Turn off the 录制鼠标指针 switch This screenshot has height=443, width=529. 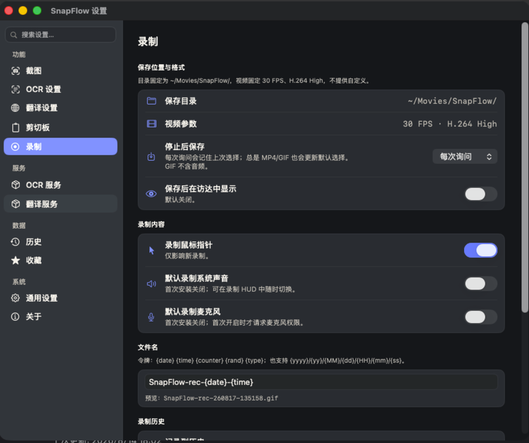click(481, 251)
